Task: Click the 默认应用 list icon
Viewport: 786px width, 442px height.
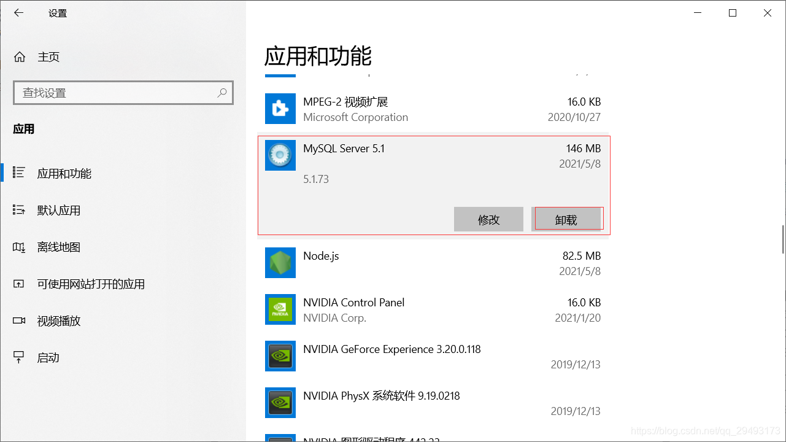Action: 19,210
